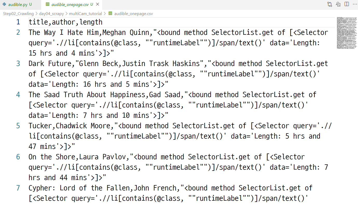Open the More Actions ellipsis menu
The height and width of the screenshot is (204, 358).
coord(354,4)
